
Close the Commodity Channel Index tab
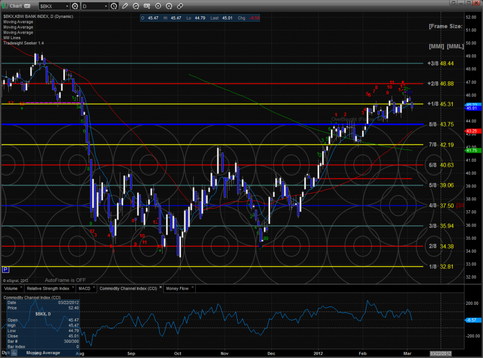160,288
